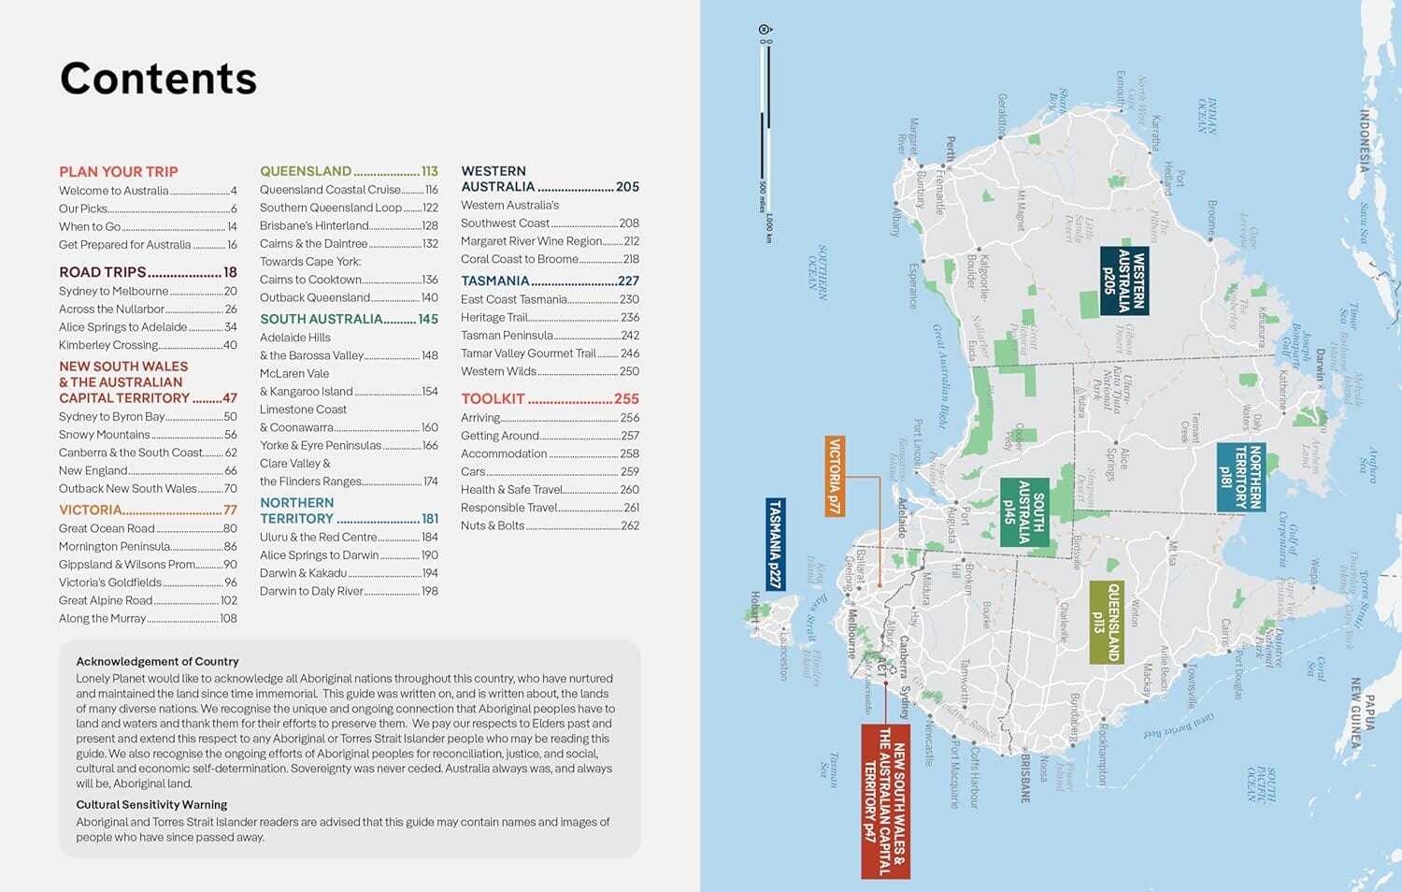Click the orange Victoria p77 map label
Image resolution: width=1402 pixels, height=892 pixels.
[x=835, y=476]
